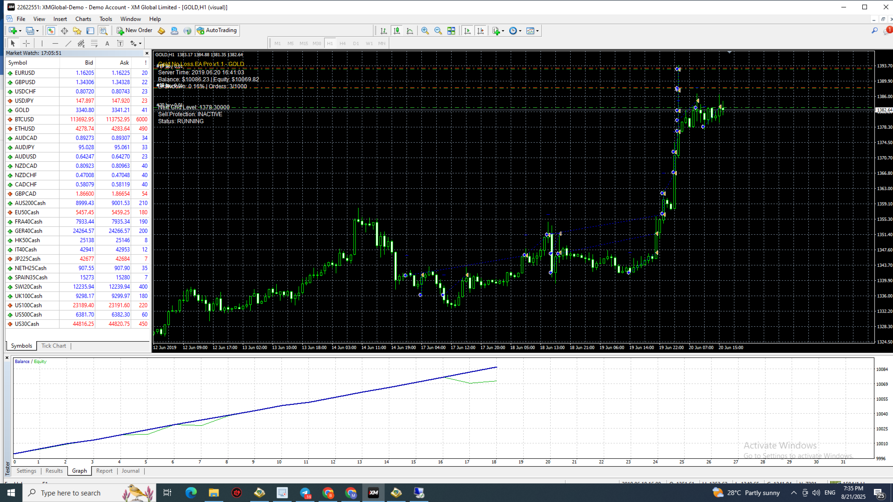This screenshot has height=502, width=893.
Task: Select the M30 timeframe
Action: point(317,43)
